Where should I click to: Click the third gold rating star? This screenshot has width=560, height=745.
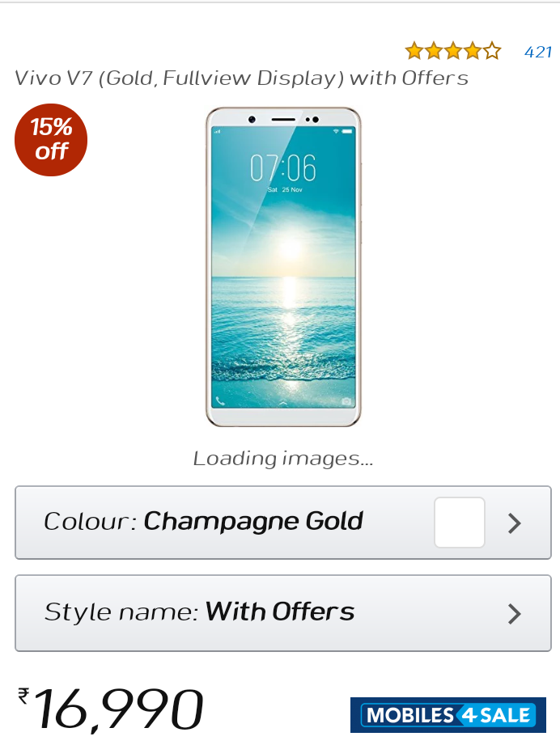tap(453, 51)
